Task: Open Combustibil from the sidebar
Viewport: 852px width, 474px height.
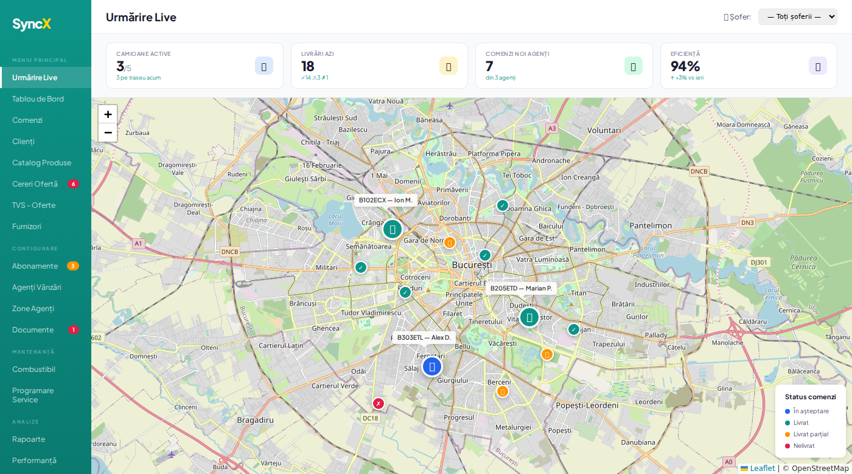Action: coord(33,369)
